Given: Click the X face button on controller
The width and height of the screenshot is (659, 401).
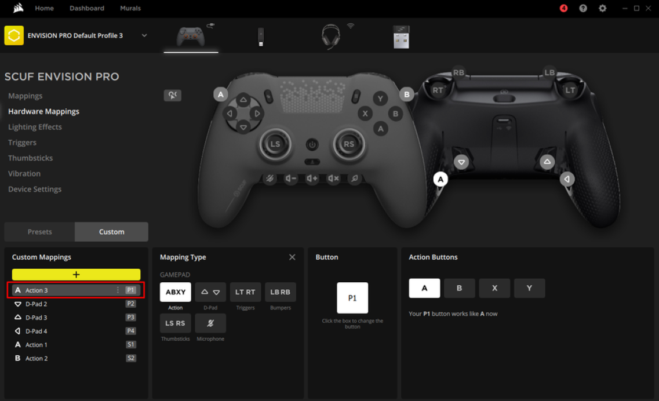Looking at the screenshot, I should pyautogui.click(x=365, y=114).
